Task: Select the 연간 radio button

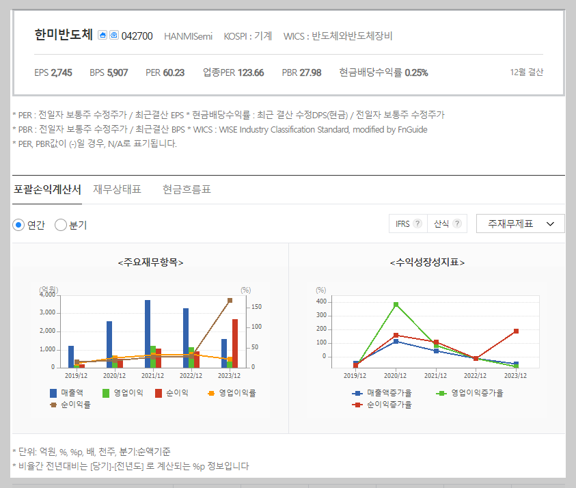Action: (18, 225)
